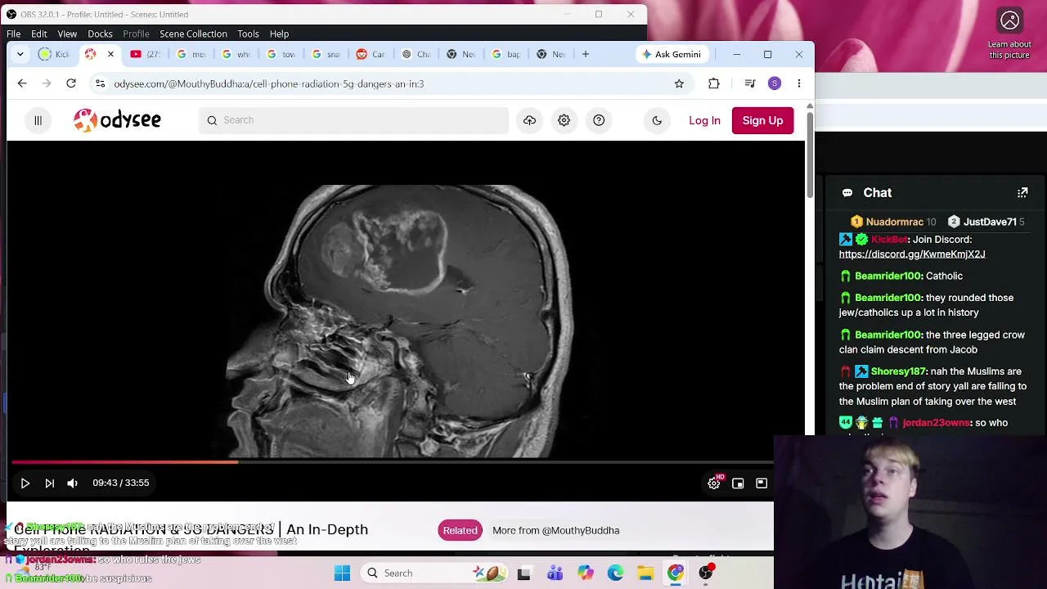Open OBS Studio from taskbar

click(x=706, y=573)
